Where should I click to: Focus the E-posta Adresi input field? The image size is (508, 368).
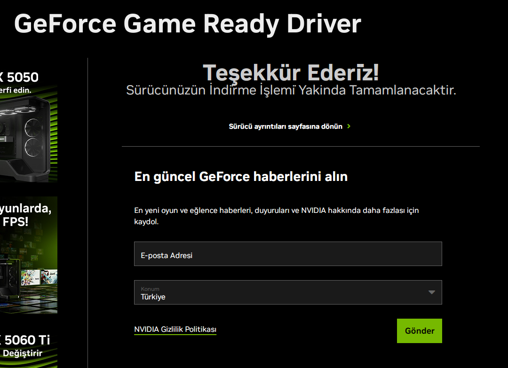tap(288, 254)
